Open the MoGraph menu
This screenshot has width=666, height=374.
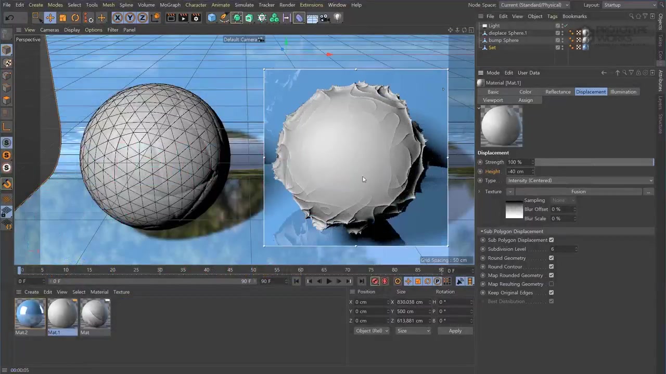point(170,5)
